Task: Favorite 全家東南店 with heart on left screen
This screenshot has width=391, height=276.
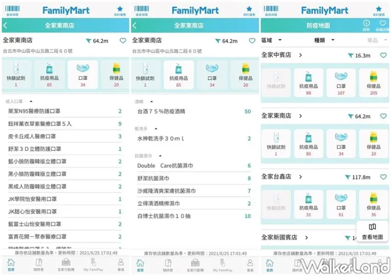Action: 123,41
